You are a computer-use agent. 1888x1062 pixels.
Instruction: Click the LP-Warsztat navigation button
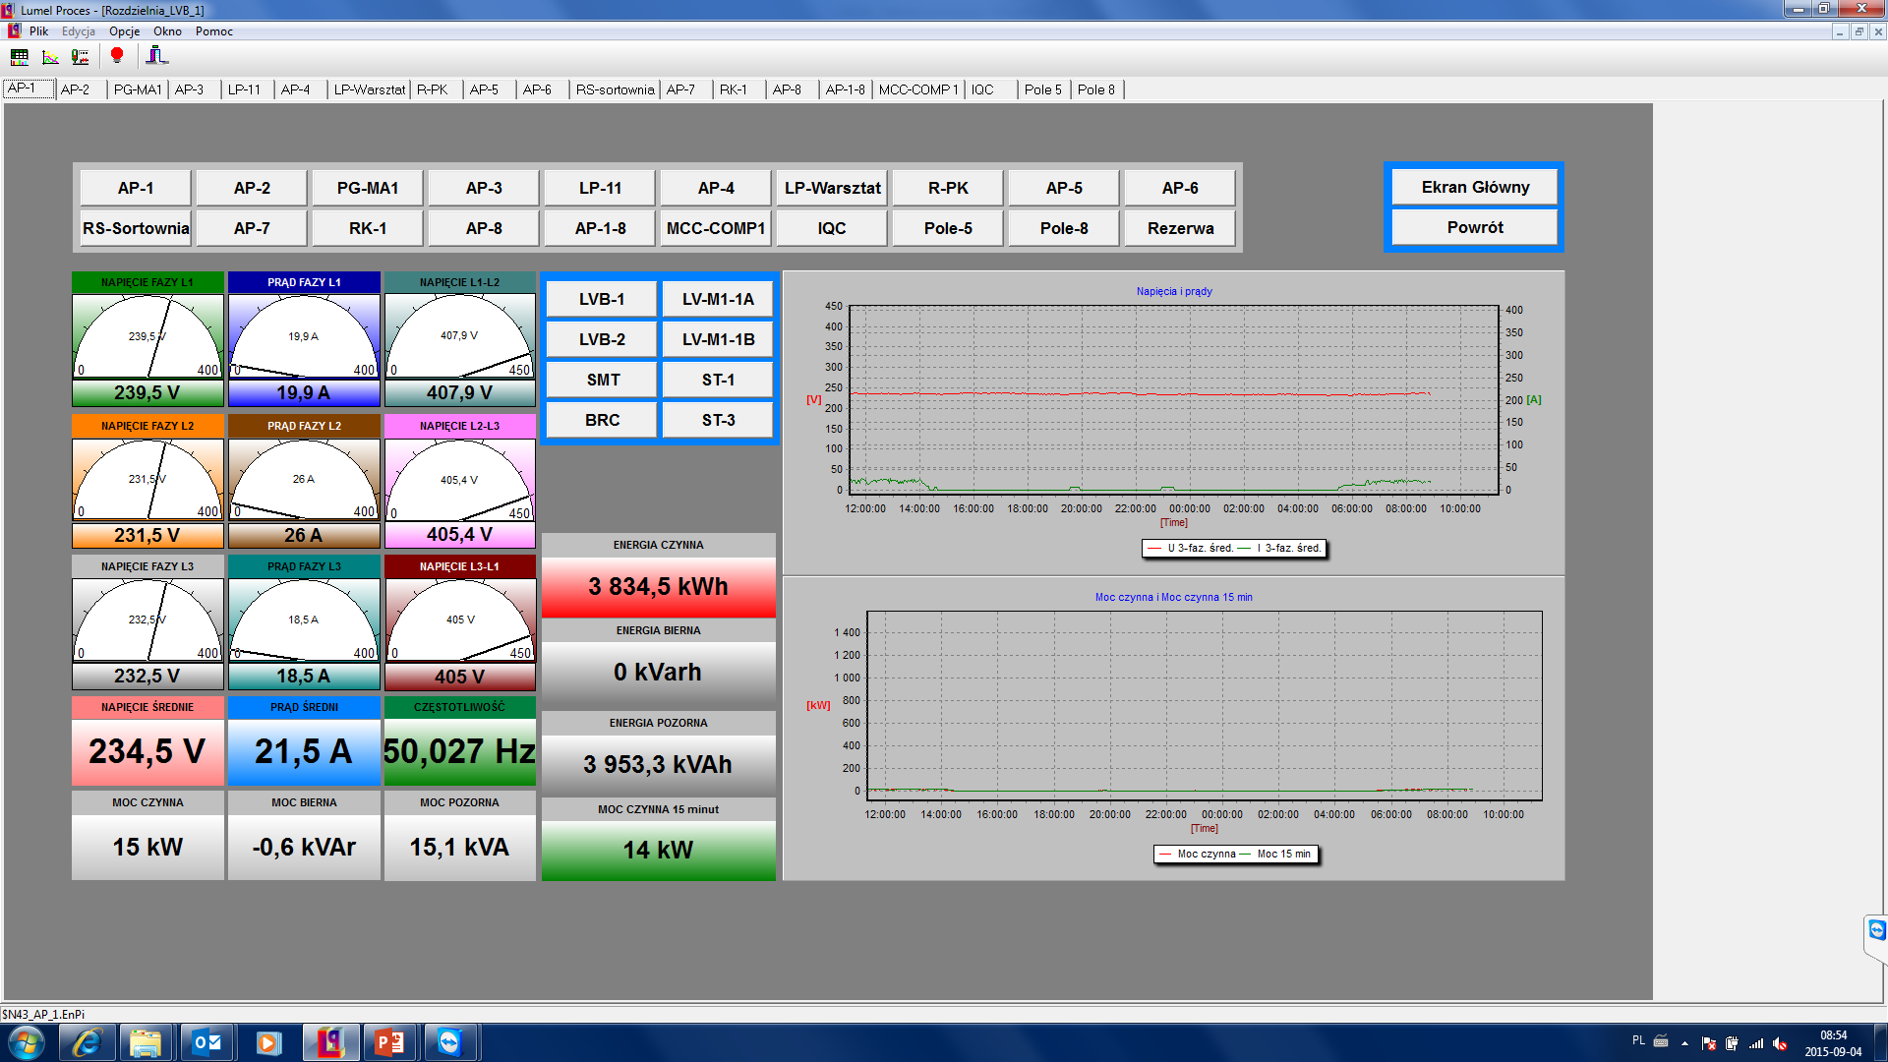(832, 188)
